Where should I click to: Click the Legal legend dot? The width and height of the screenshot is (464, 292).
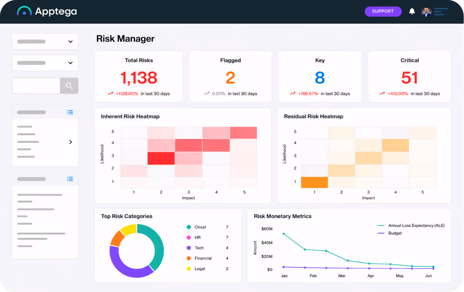(189, 269)
